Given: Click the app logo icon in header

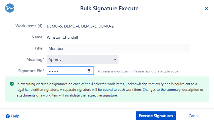Looking at the screenshot, I should pyautogui.click(x=10, y=8).
